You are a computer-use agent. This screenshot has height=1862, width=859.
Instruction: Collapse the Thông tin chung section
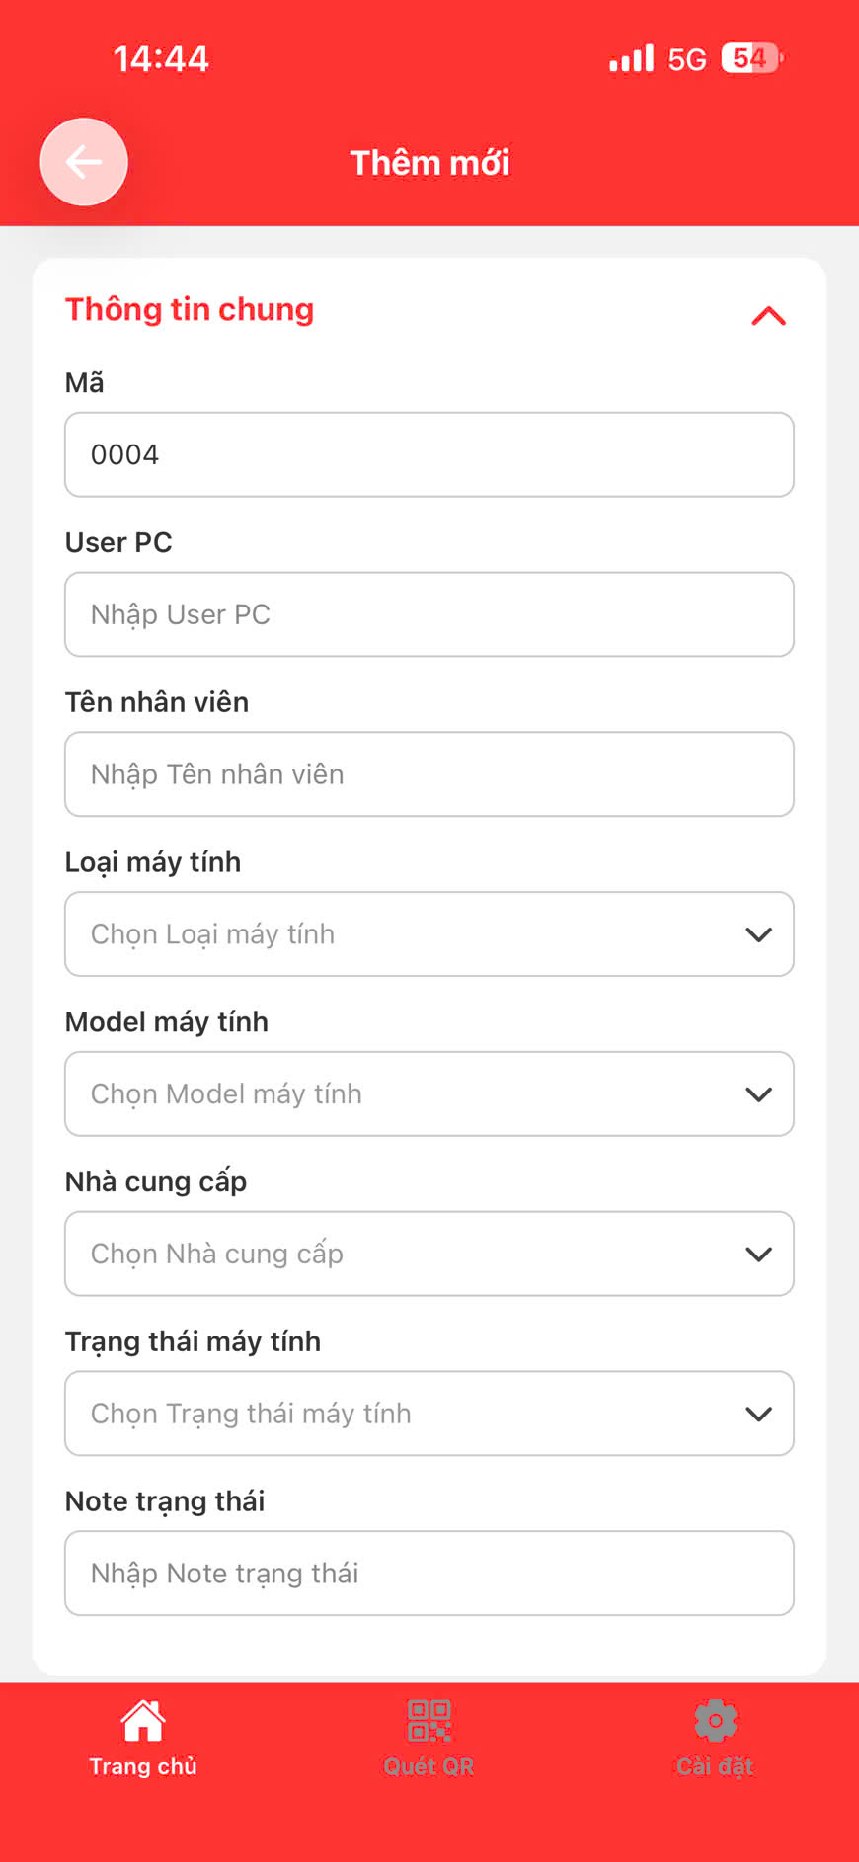[768, 316]
